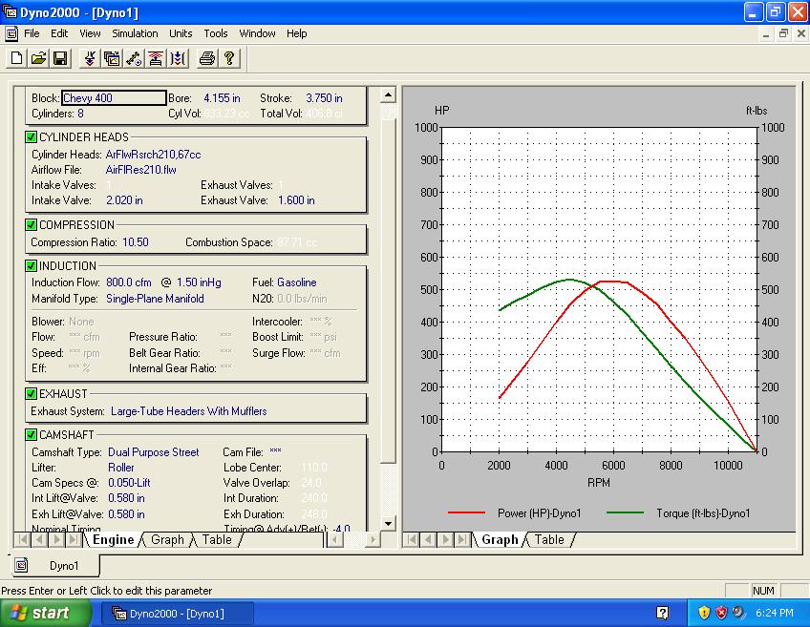This screenshot has width=810, height=627.
Task: Click the Windows Start button
Action: (46, 613)
